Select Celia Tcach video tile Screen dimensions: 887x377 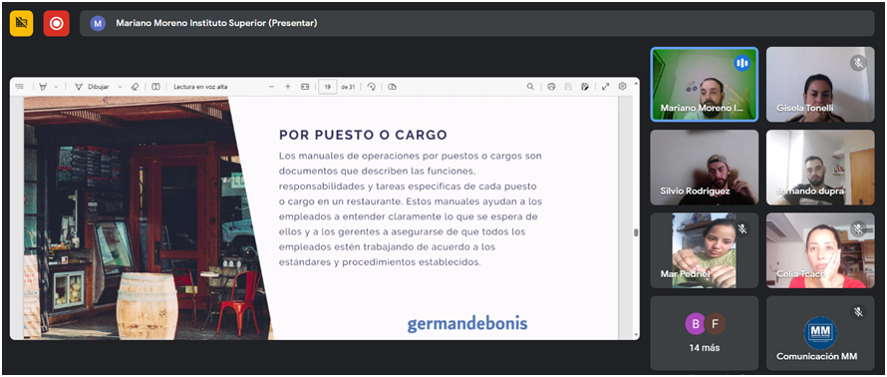(820, 250)
